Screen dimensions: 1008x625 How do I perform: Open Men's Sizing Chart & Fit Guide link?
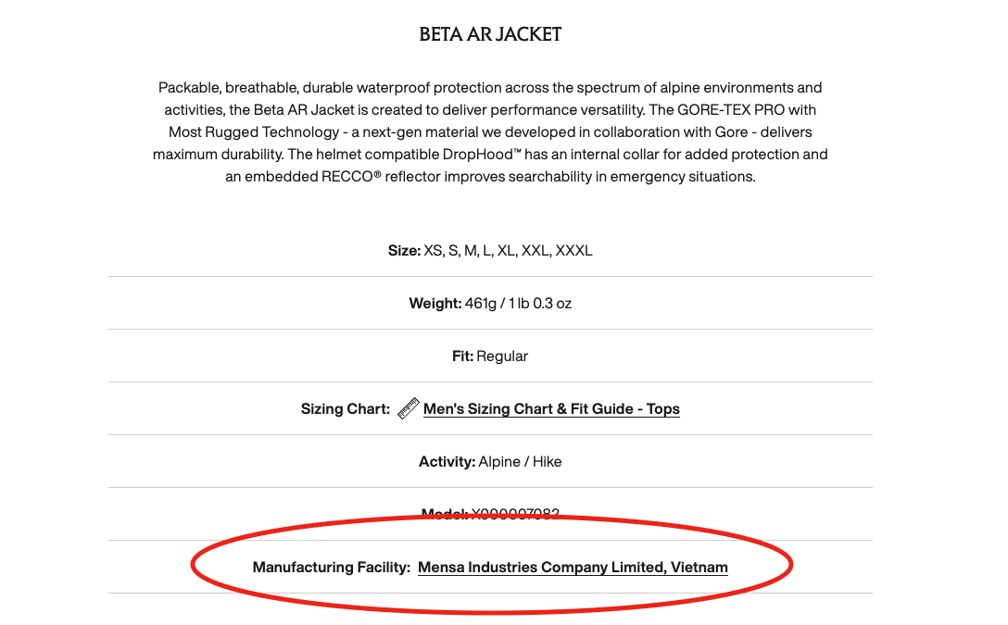point(551,408)
